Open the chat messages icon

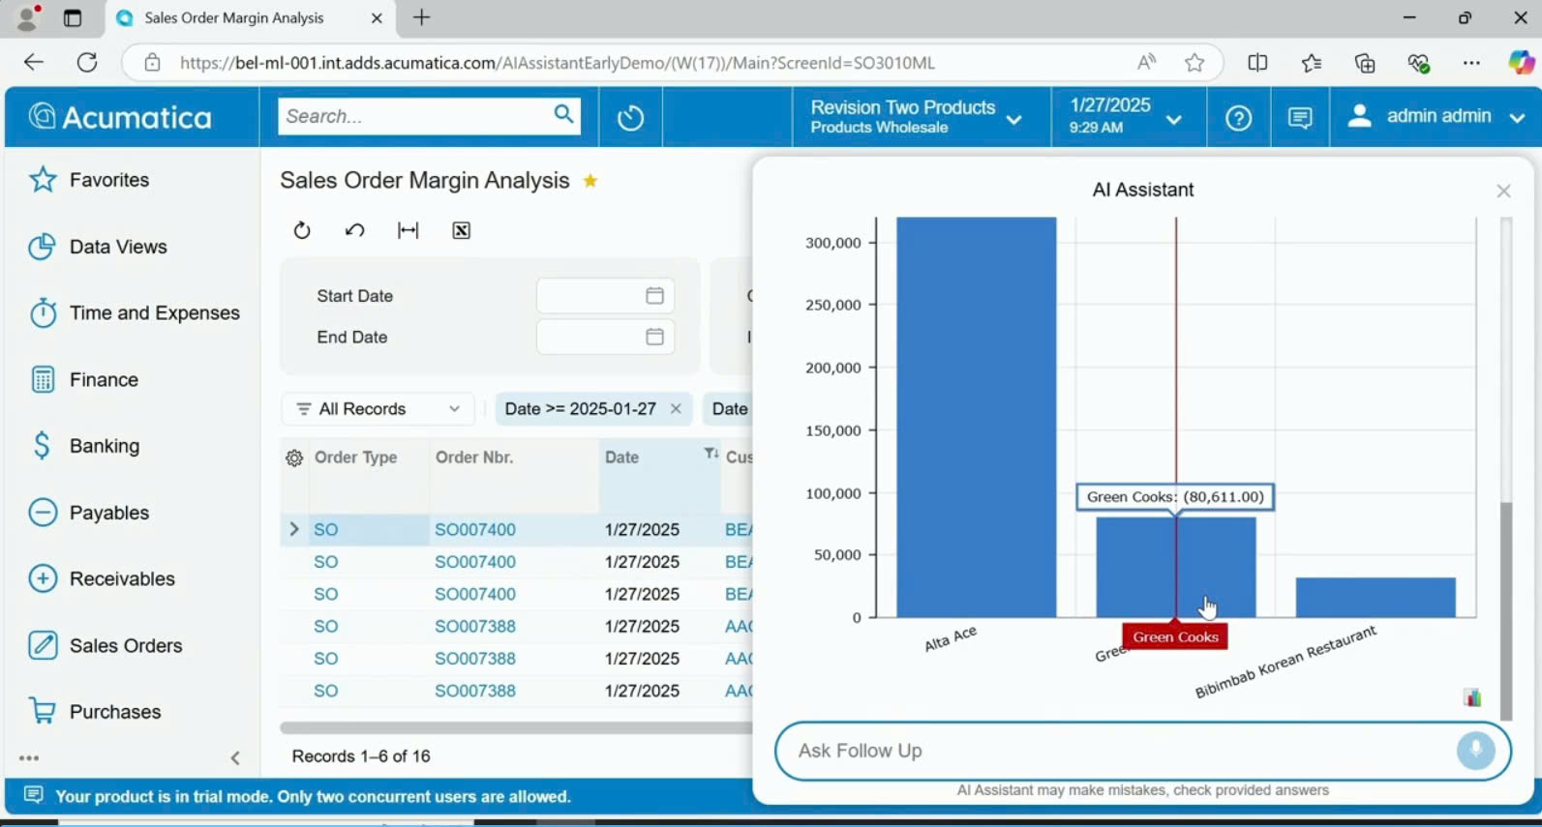pyautogui.click(x=1300, y=118)
